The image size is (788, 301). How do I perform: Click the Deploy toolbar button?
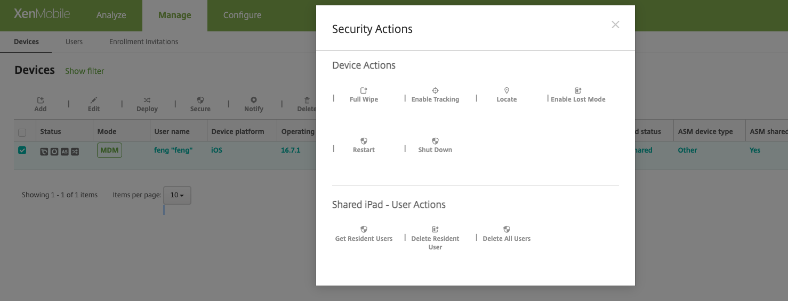(147, 104)
